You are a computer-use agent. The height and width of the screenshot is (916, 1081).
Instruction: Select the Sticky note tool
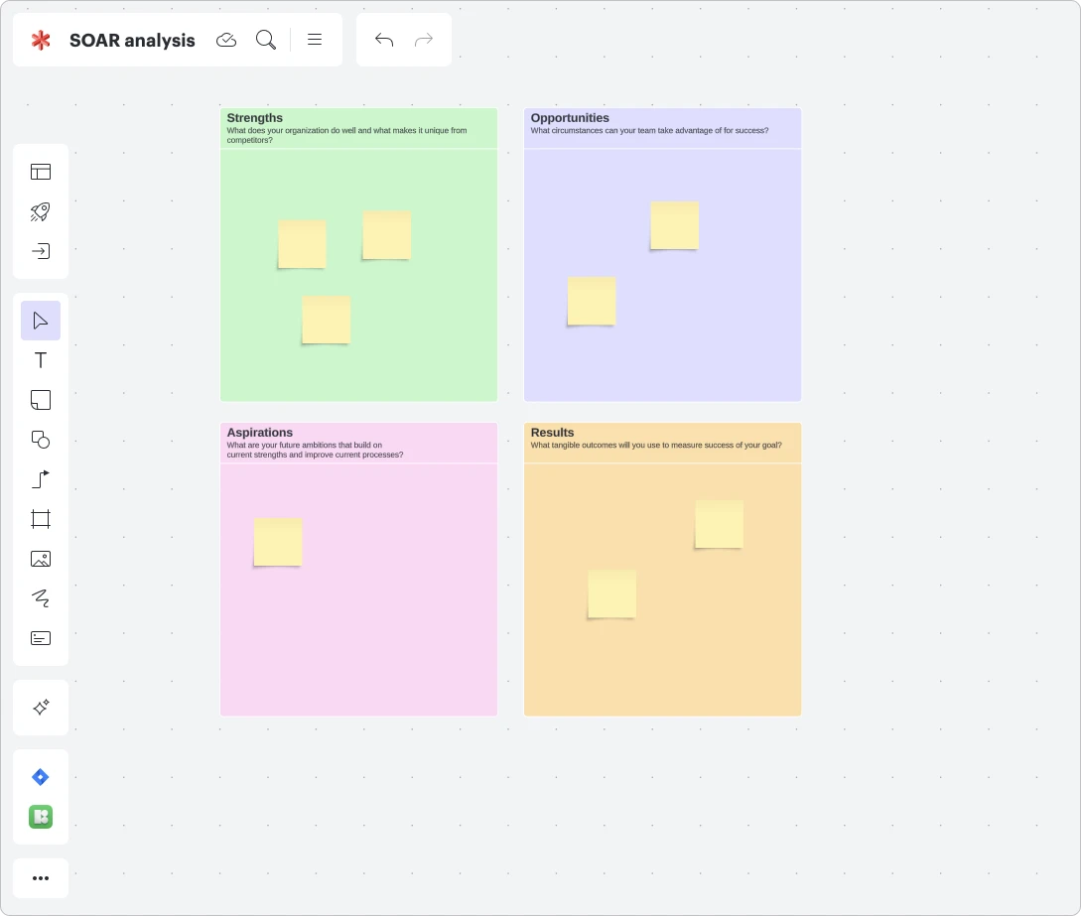(41, 400)
